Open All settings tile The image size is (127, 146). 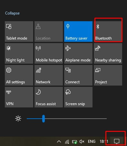pyautogui.click(x=19, y=75)
